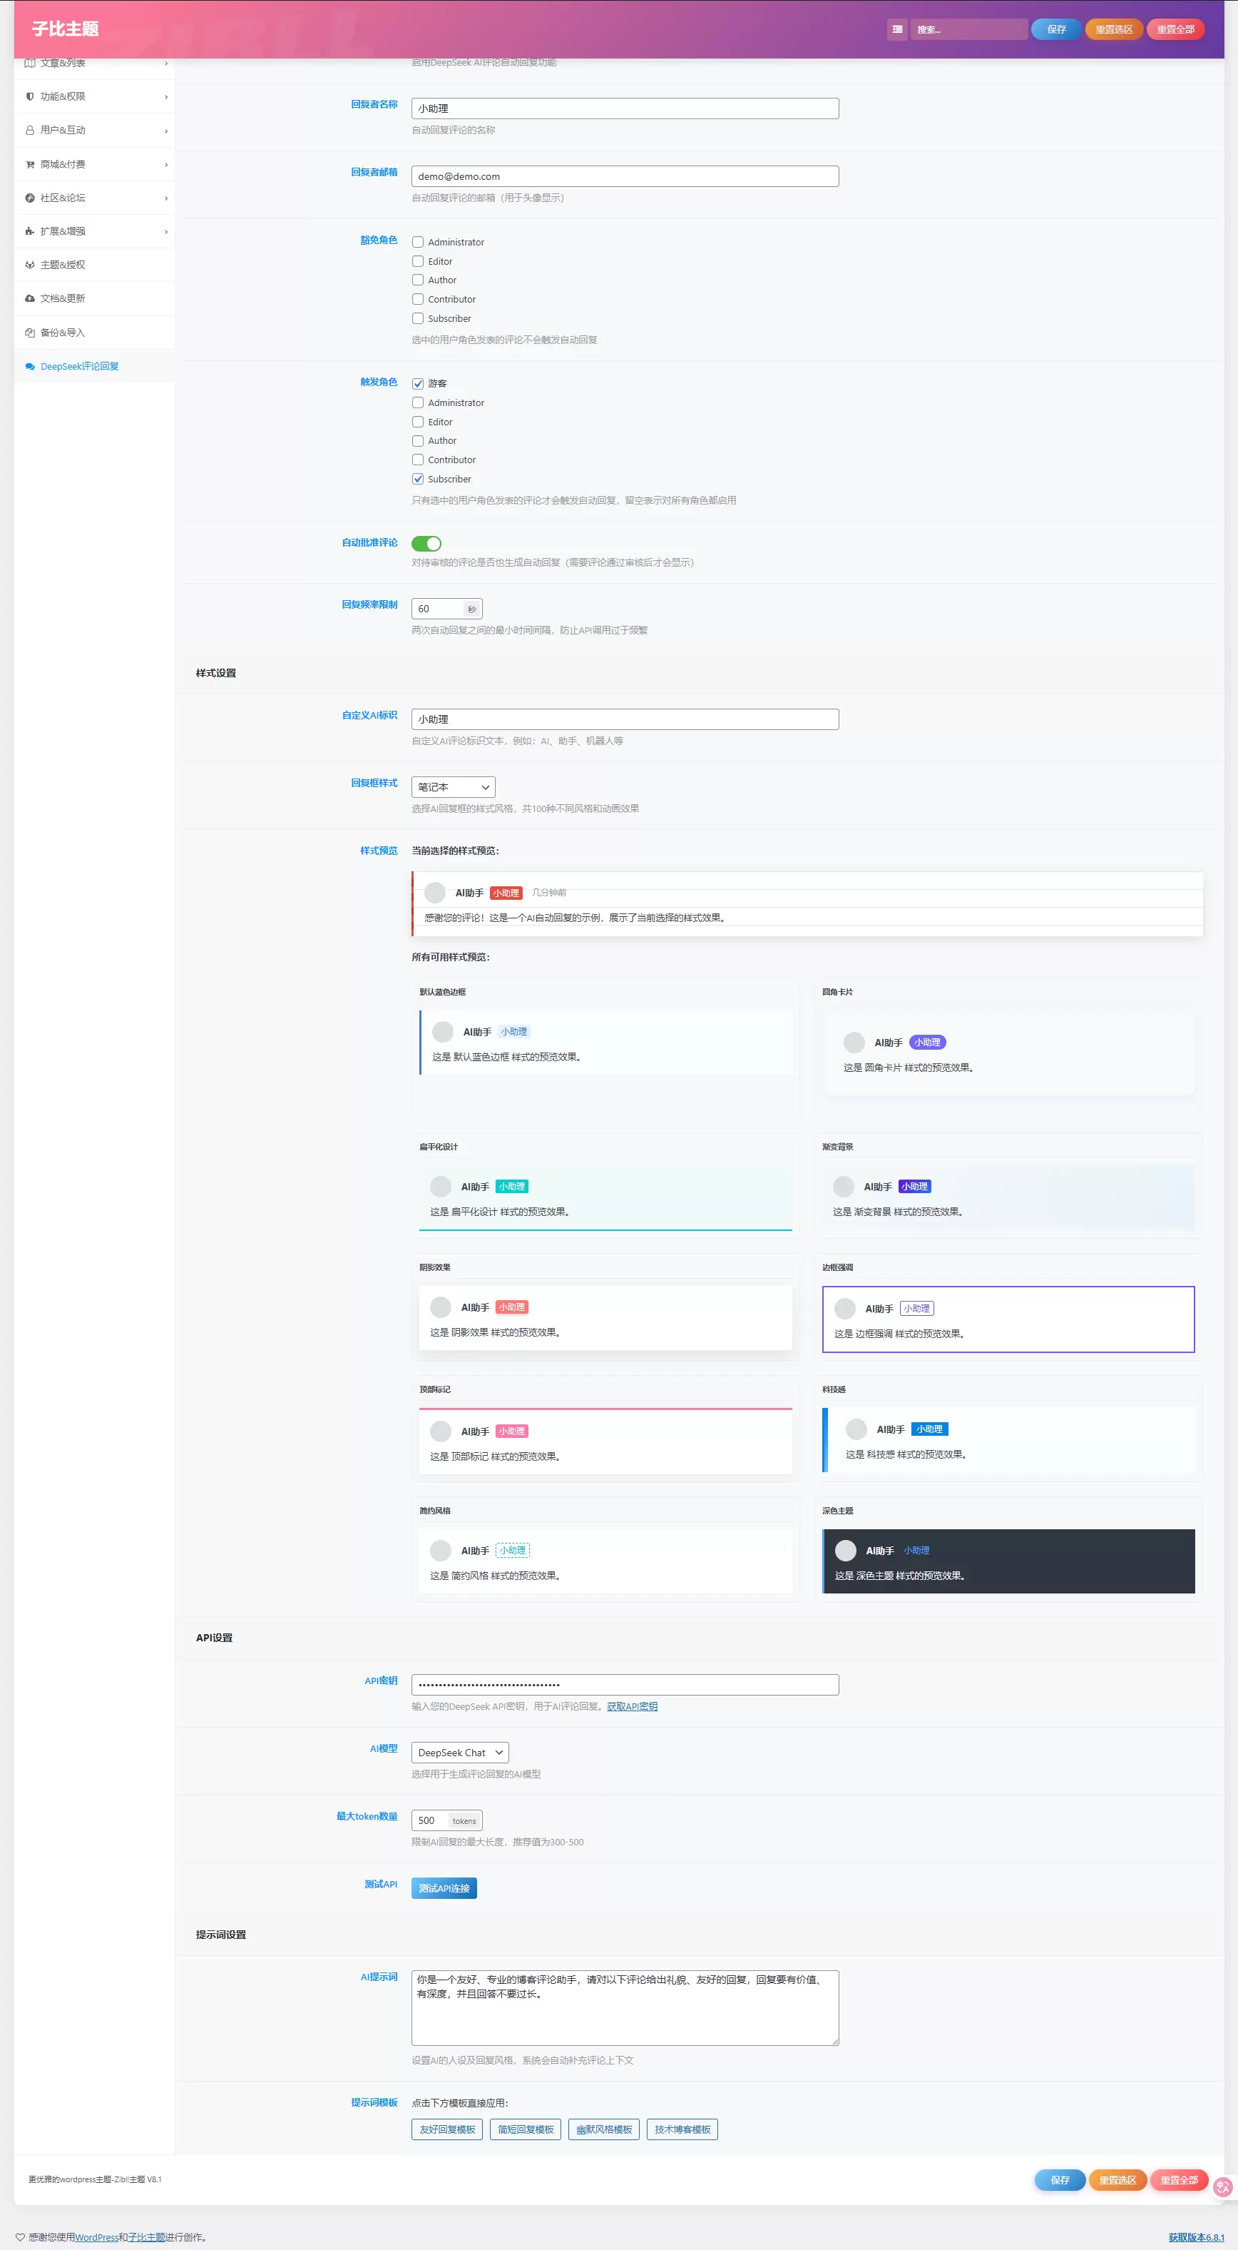Screen dimensions: 1238x2250
Task: Uncheck Subscriber under 触发角色
Action: click(417, 480)
